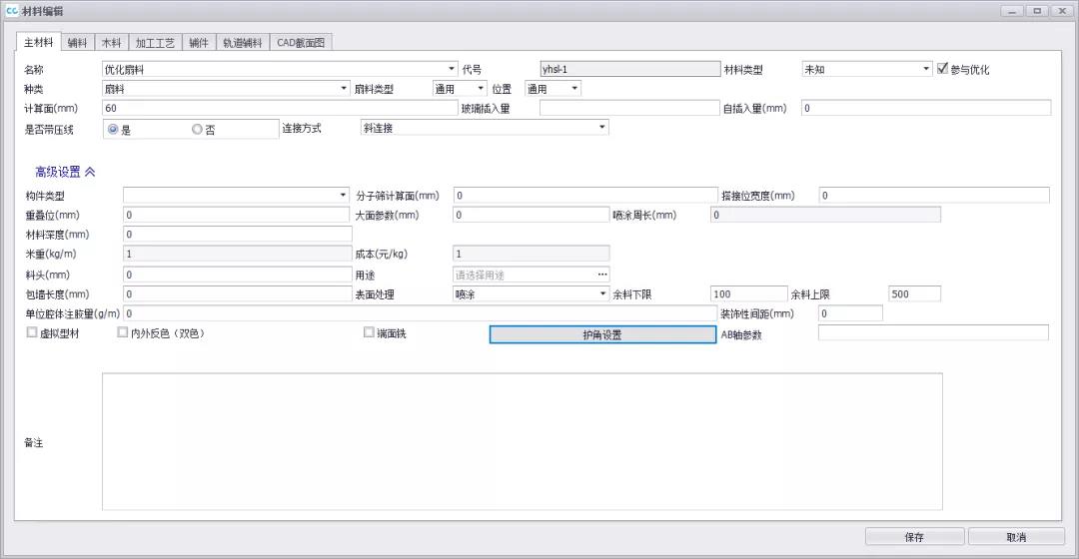The width and height of the screenshot is (1079, 559).
Task: Click the 取消 button
Action: tap(1016, 537)
